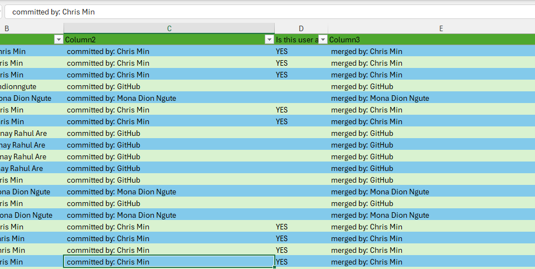535x269 pixels.
Task: Select 'merged by: GitHub' in the ndionngute row
Action: [x=431, y=86]
